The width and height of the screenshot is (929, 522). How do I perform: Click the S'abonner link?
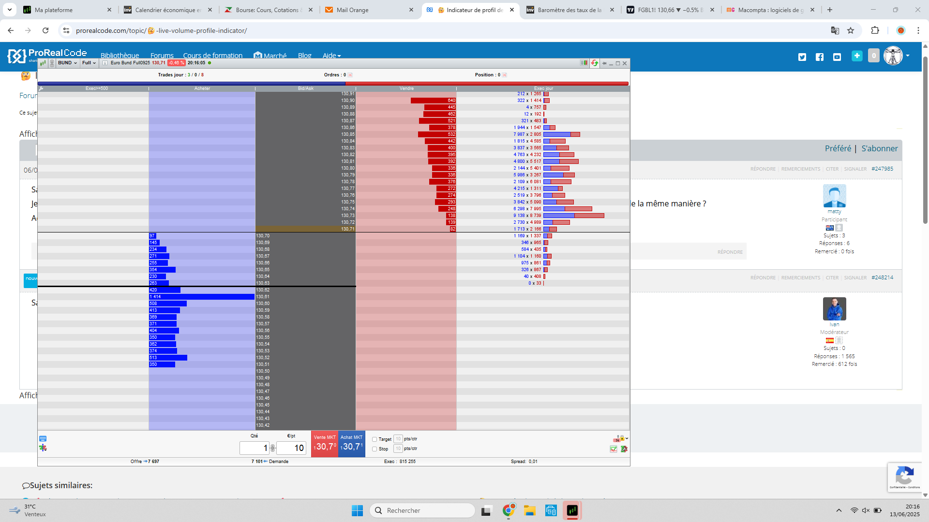[x=879, y=148]
